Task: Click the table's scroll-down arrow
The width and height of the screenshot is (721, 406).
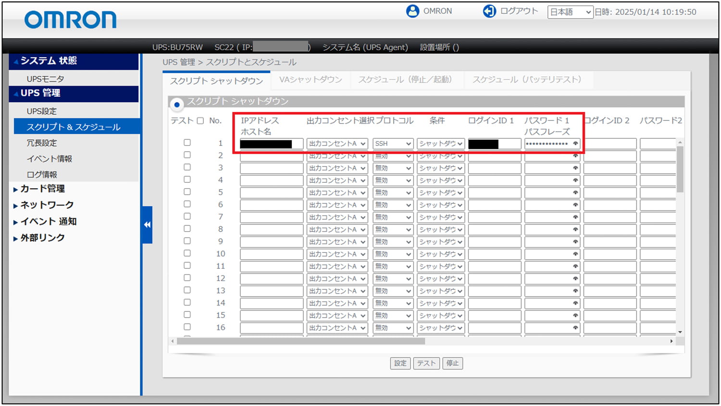Action: [x=680, y=332]
